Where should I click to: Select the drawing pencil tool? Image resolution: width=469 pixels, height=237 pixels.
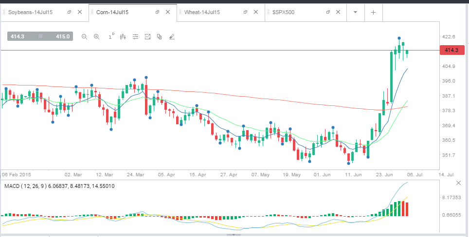pos(172,37)
